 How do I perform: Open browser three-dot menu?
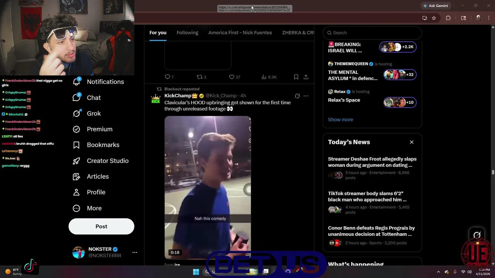click(489, 18)
